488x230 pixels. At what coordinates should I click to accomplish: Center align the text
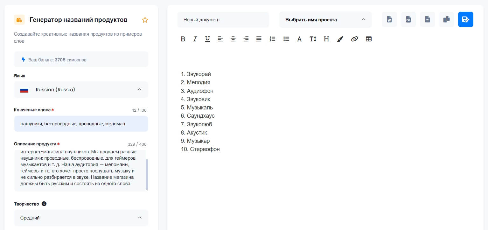click(233, 39)
